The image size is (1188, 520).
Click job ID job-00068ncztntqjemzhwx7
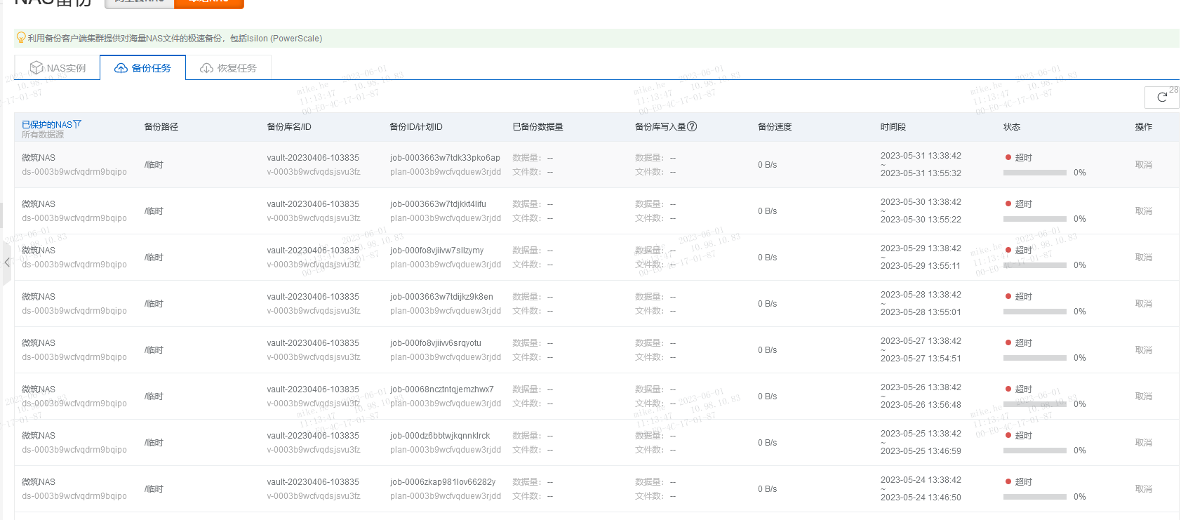point(442,389)
